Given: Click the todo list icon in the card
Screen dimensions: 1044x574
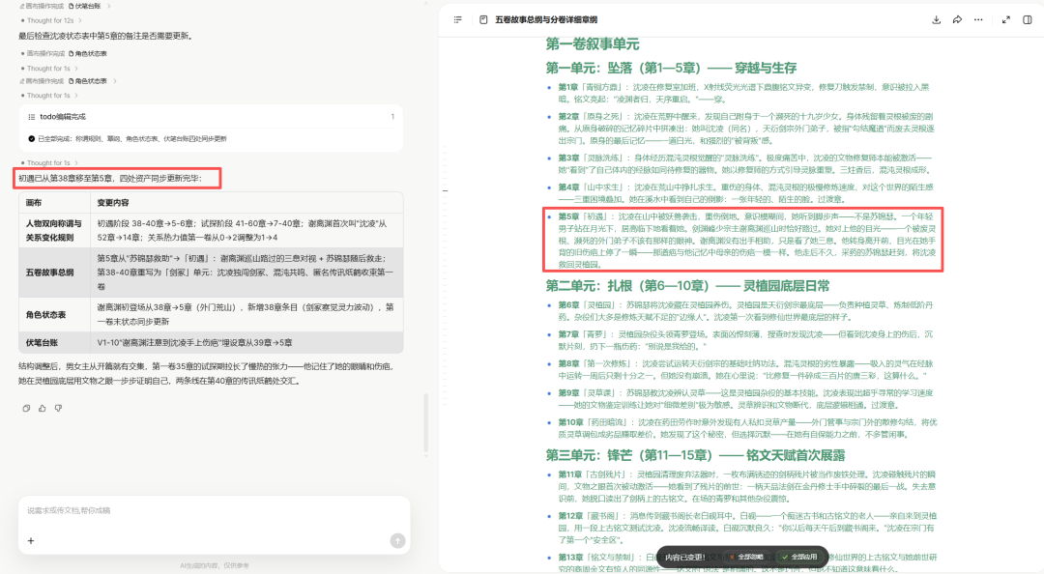Looking at the screenshot, I should [x=31, y=117].
